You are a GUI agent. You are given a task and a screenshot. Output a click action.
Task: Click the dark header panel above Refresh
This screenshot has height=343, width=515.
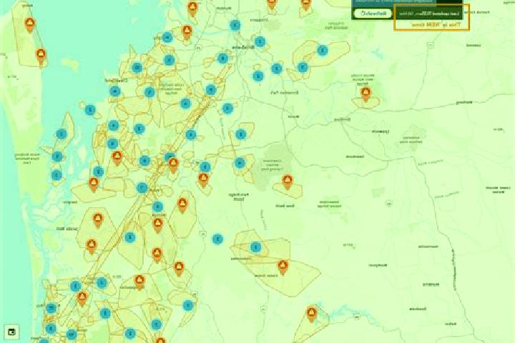(406, 2)
